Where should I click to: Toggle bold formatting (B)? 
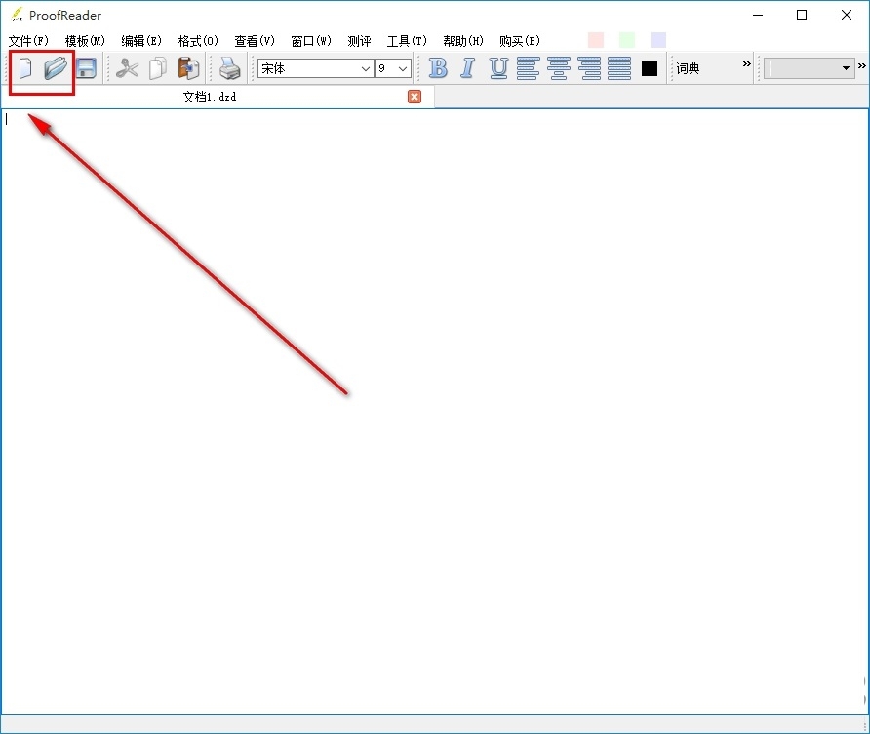(x=438, y=68)
